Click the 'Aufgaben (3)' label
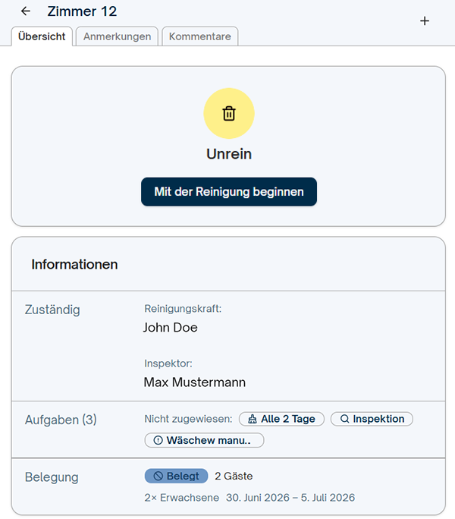The image size is (455, 519). point(61,420)
